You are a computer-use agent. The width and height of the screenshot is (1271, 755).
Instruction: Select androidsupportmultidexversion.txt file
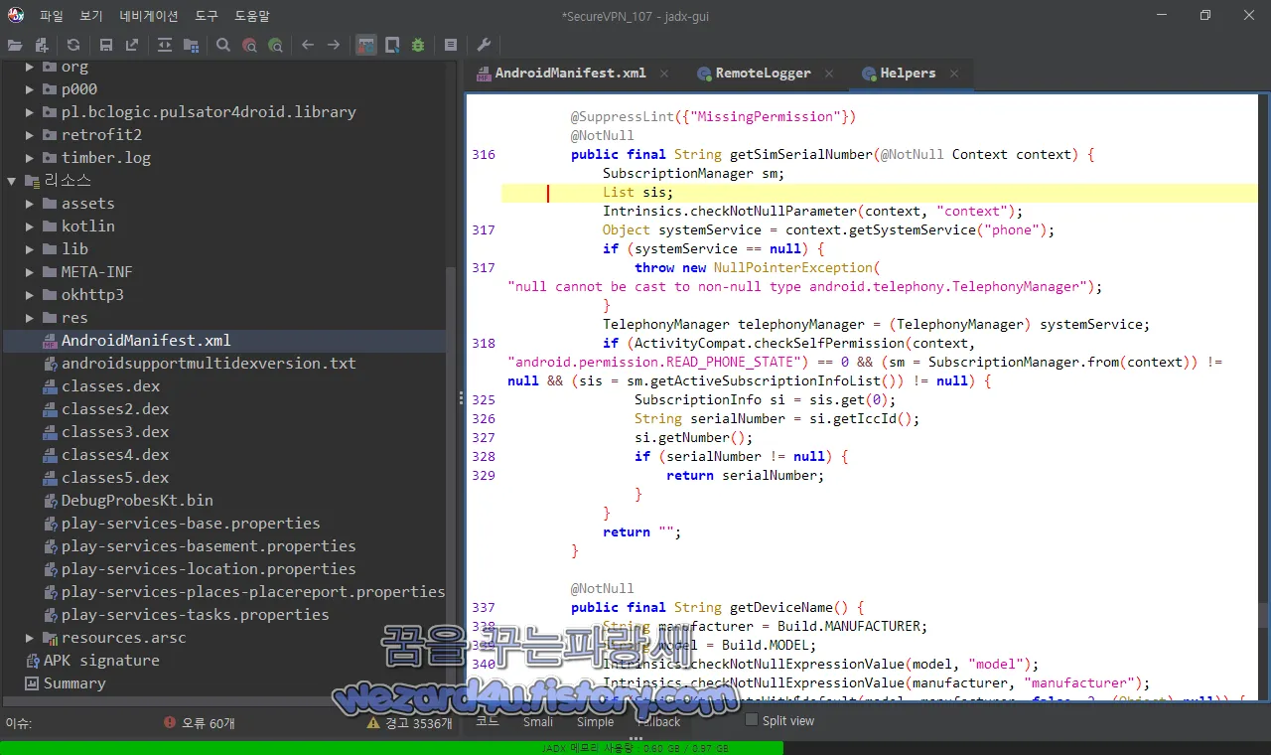[209, 364]
